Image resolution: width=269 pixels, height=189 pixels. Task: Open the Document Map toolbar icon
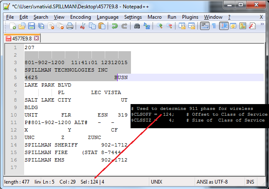pyautogui.click(x=243, y=26)
